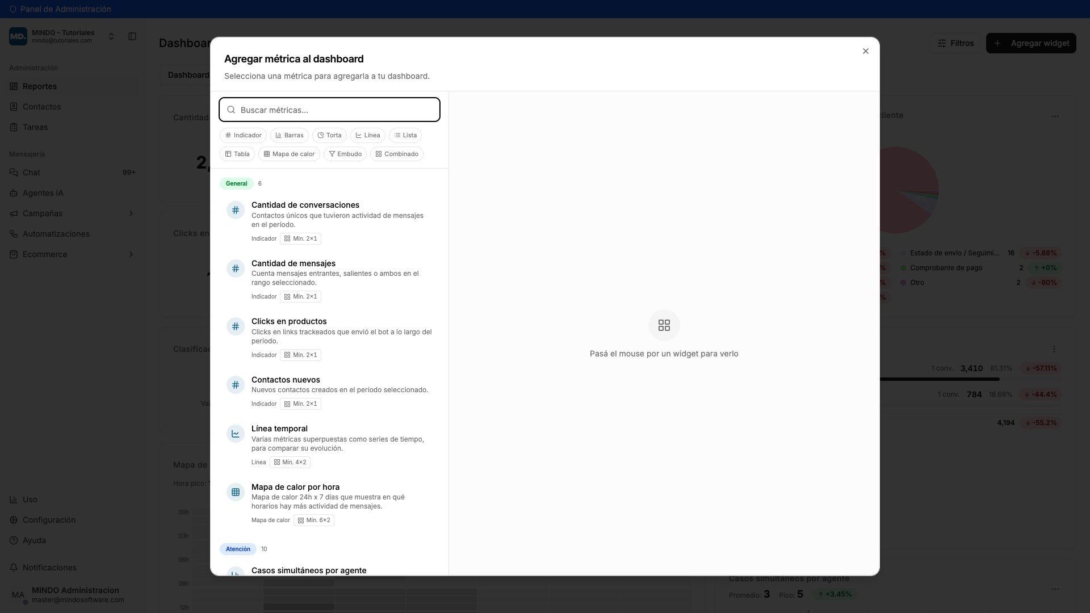Click the Configuración gear icon
The width and height of the screenshot is (1090, 613).
click(14, 520)
